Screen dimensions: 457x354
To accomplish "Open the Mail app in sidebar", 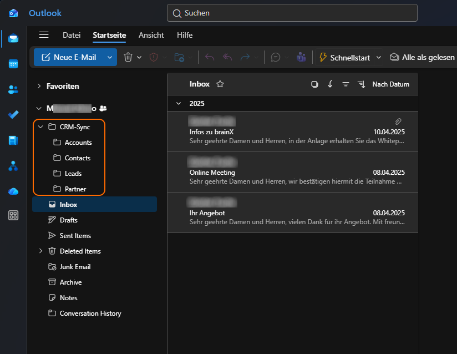I will point(13,38).
